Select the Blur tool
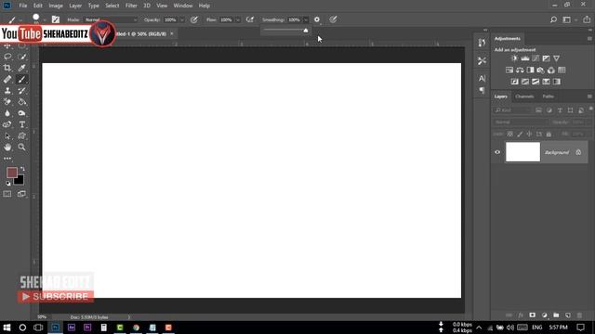Viewport: 595px width, 334px height. click(7, 113)
